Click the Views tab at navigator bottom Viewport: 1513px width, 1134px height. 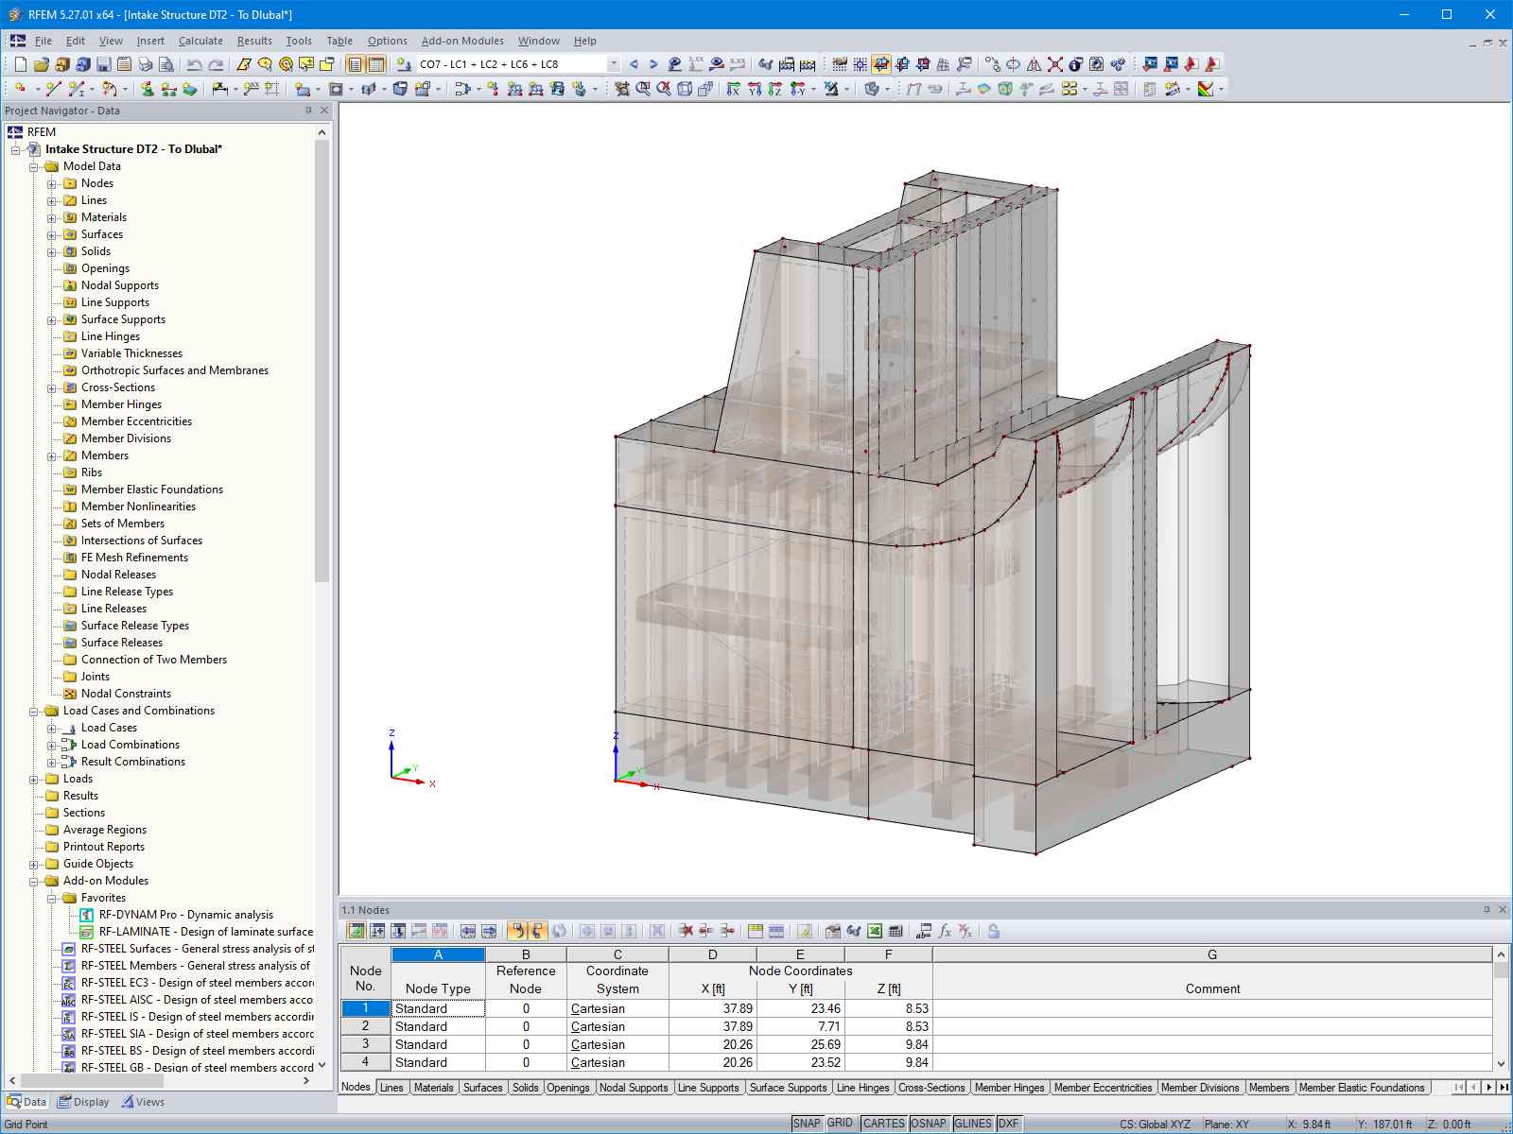[151, 1101]
